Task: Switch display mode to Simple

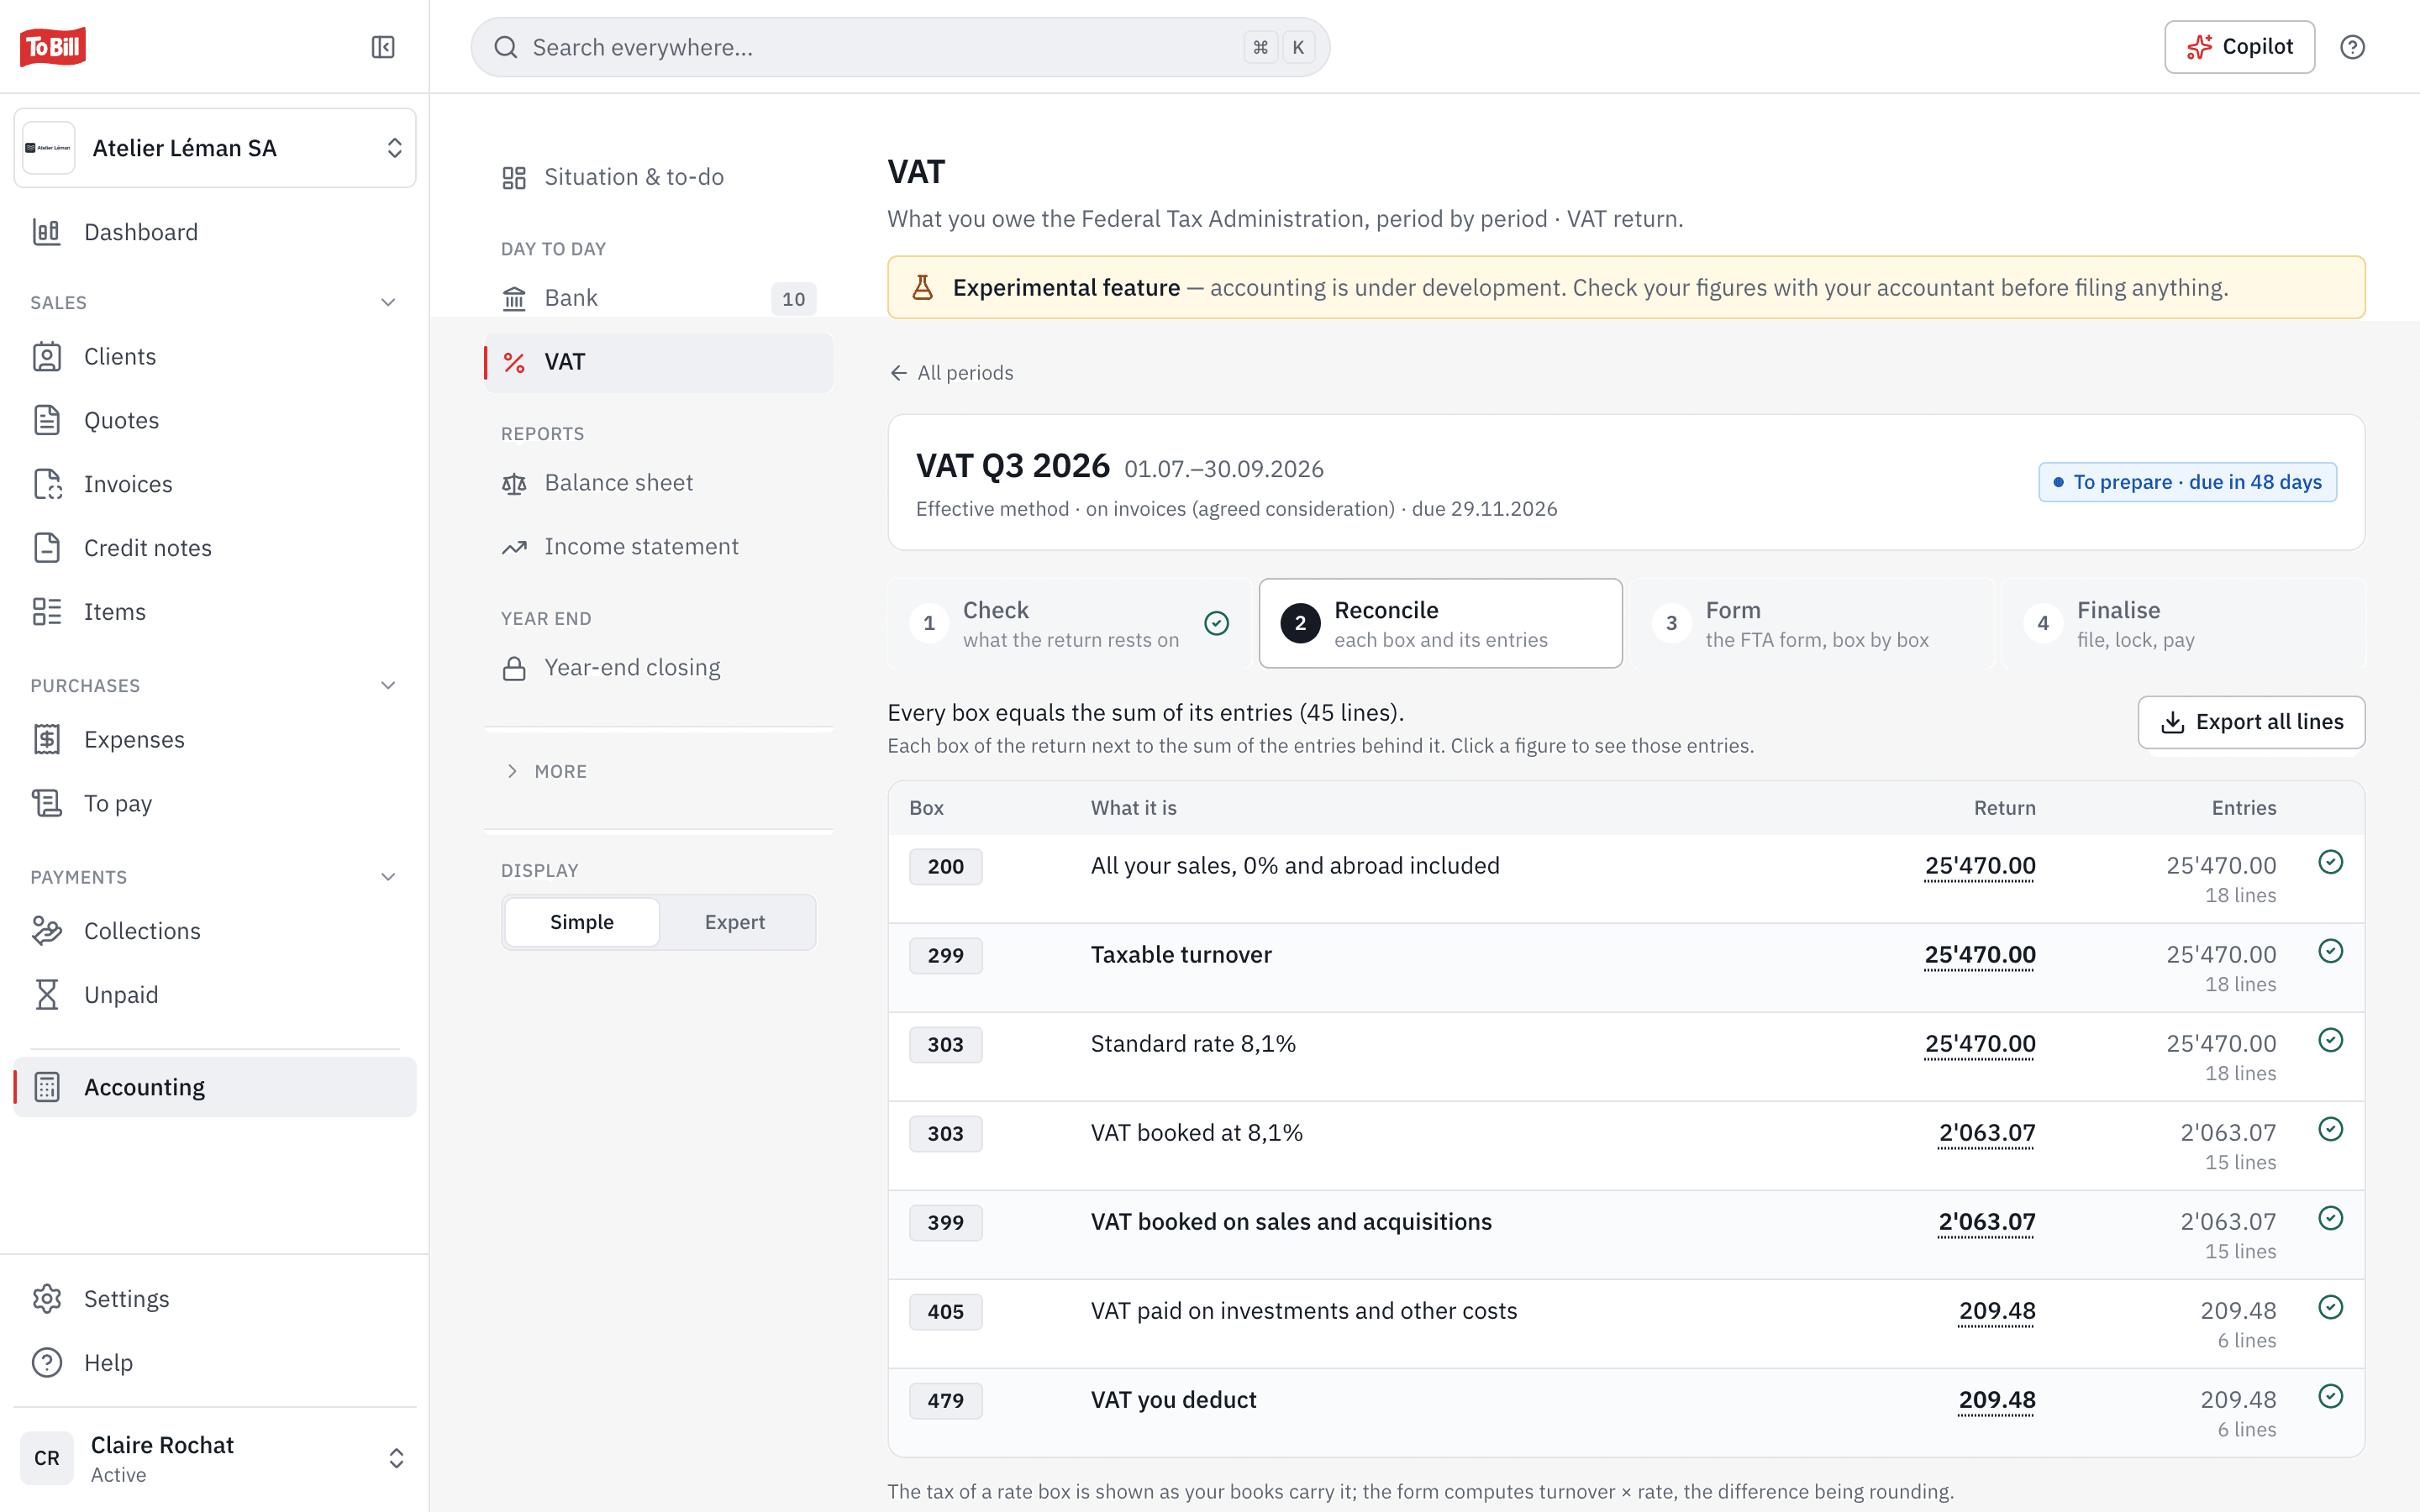Action: (x=582, y=922)
